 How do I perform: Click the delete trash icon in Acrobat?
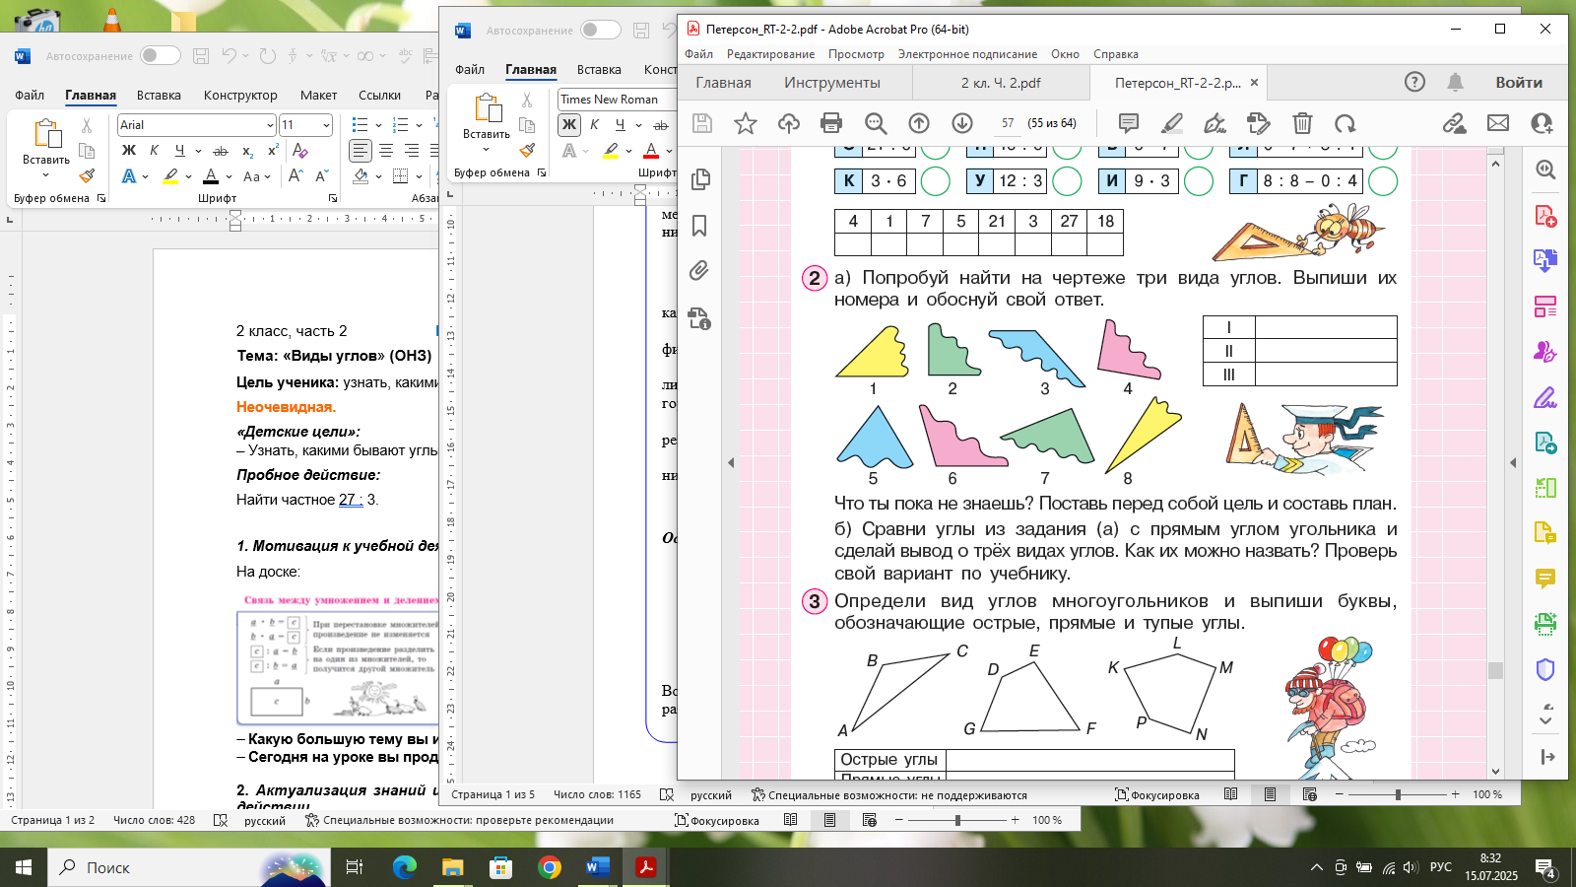pos(1302,123)
